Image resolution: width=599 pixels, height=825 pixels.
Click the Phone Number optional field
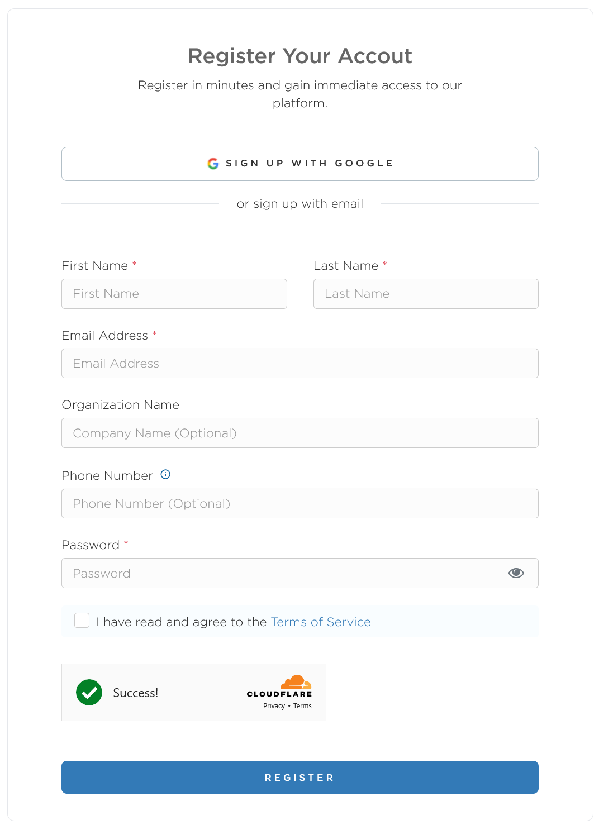(299, 503)
